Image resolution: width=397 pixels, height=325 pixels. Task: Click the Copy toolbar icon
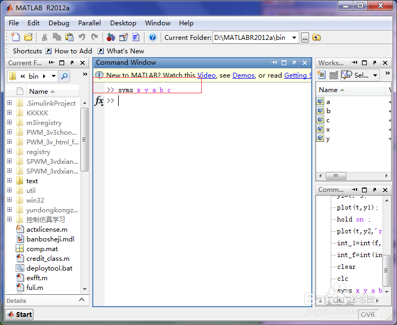(57, 37)
